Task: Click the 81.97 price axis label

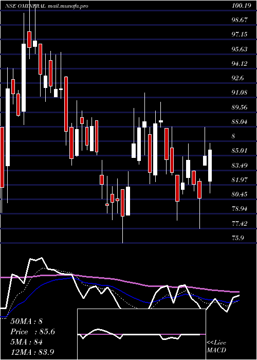Action: [240, 180]
